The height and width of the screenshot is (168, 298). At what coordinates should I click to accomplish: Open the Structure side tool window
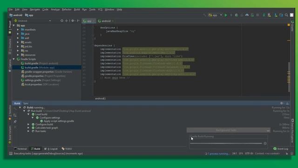point(10,47)
